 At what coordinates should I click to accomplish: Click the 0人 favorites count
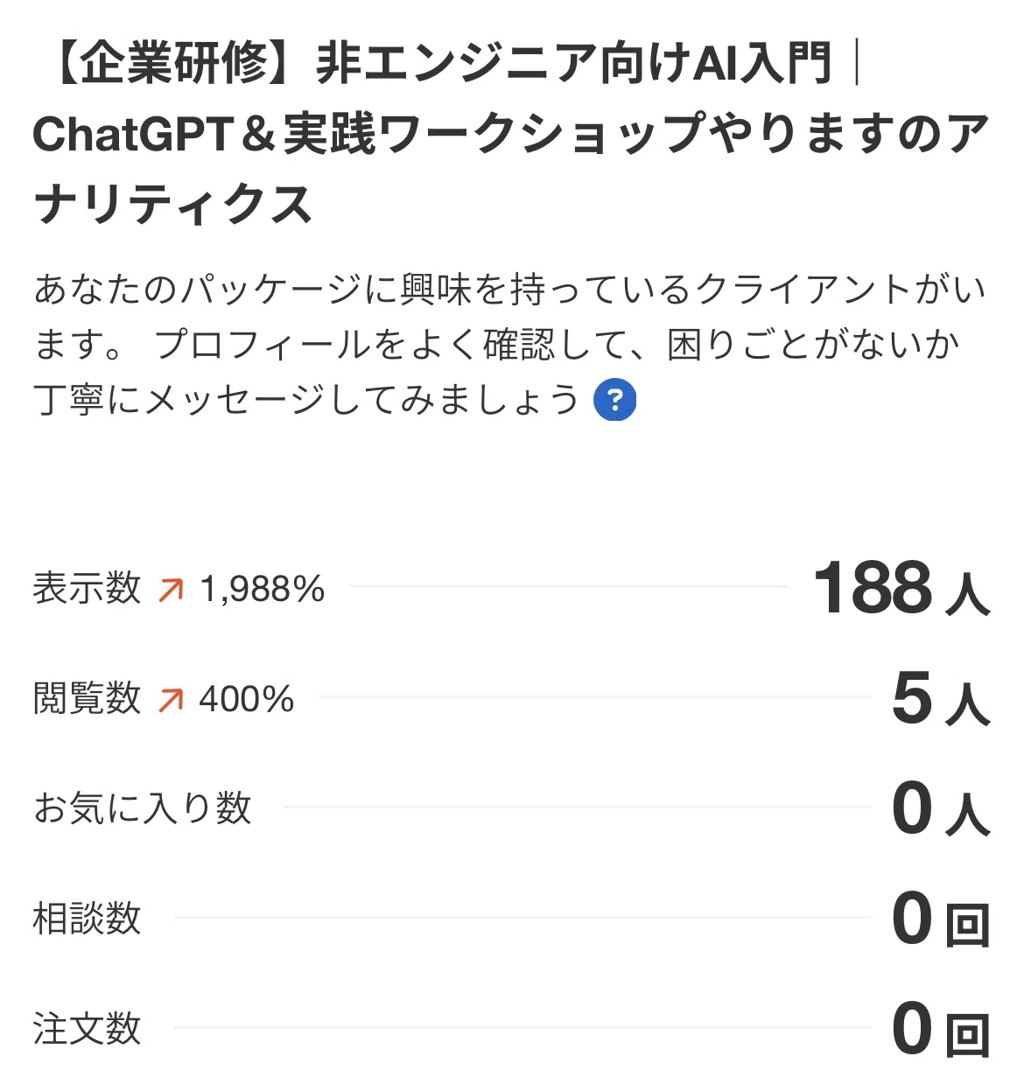click(941, 808)
